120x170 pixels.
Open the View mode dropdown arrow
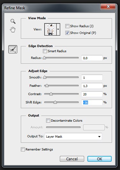point(58,29)
